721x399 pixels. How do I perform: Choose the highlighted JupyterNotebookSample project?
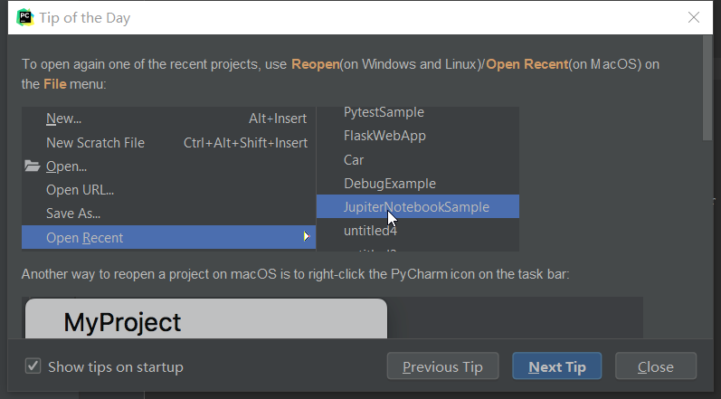click(x=416, y=207)
